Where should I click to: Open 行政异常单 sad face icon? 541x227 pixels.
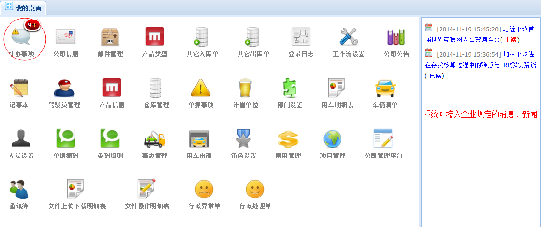(x=204, y=189)
